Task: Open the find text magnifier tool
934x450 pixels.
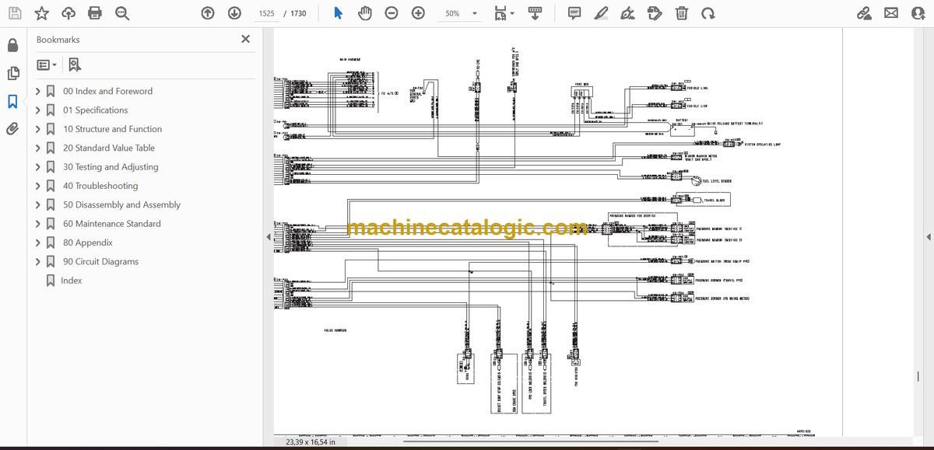Action: (x=122, y=13)
